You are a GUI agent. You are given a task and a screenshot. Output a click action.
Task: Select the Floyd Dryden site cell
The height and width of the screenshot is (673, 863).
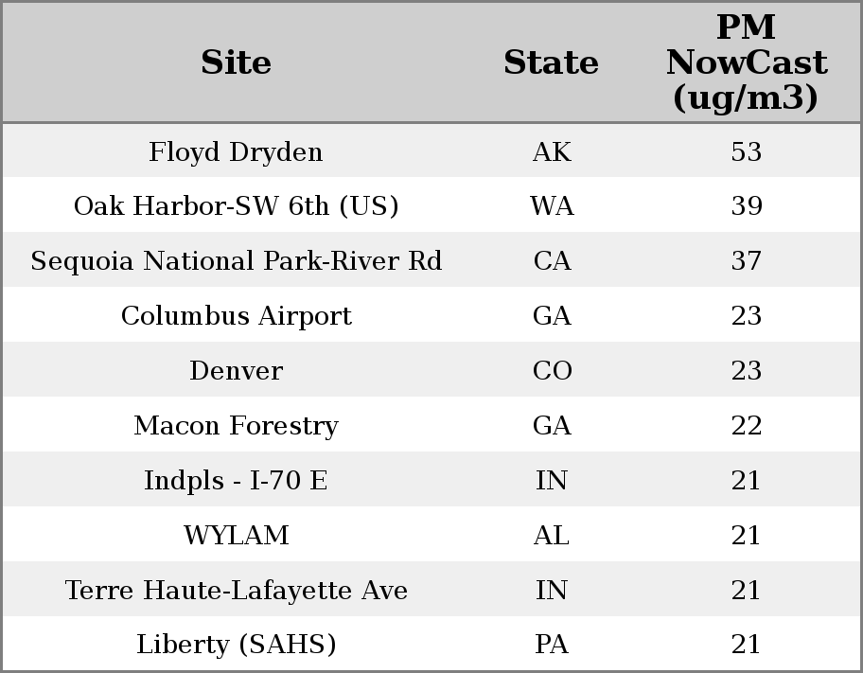(x=236, y=151)
